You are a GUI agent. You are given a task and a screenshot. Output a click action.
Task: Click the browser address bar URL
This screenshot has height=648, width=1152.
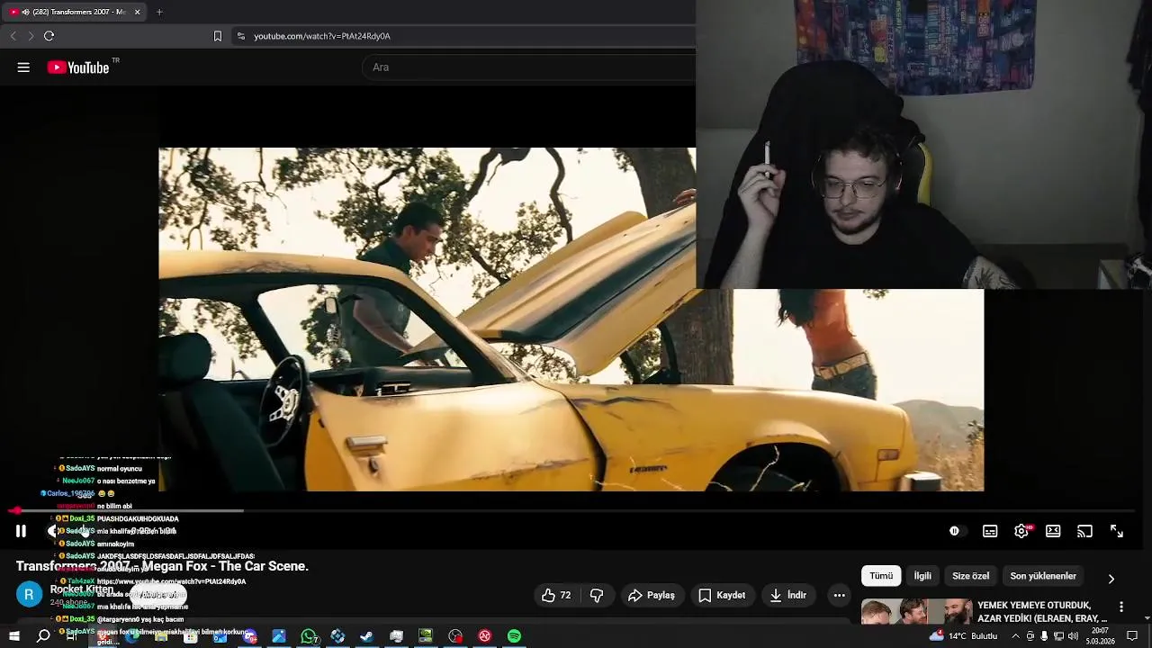[322, 36]
